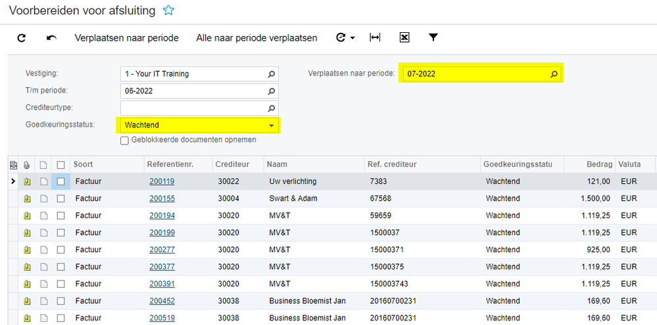Screen dimensions: 657x325
Task: Tick the header select-all checkbox
Action: [x=61, y=164]
